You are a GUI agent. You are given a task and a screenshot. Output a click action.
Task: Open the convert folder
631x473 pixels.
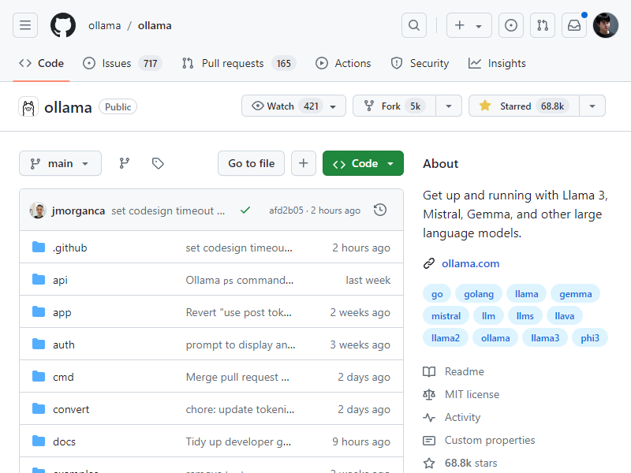coord(71,409)
